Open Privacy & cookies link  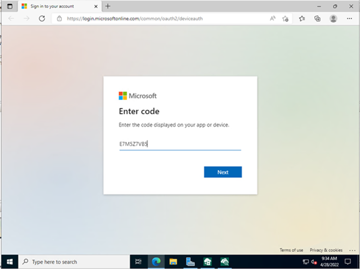[326, 250]
